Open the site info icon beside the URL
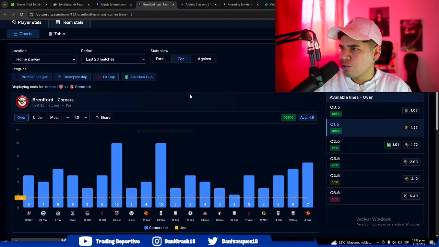439x247 pixels. pyautogui.click(x=31, y=14)
